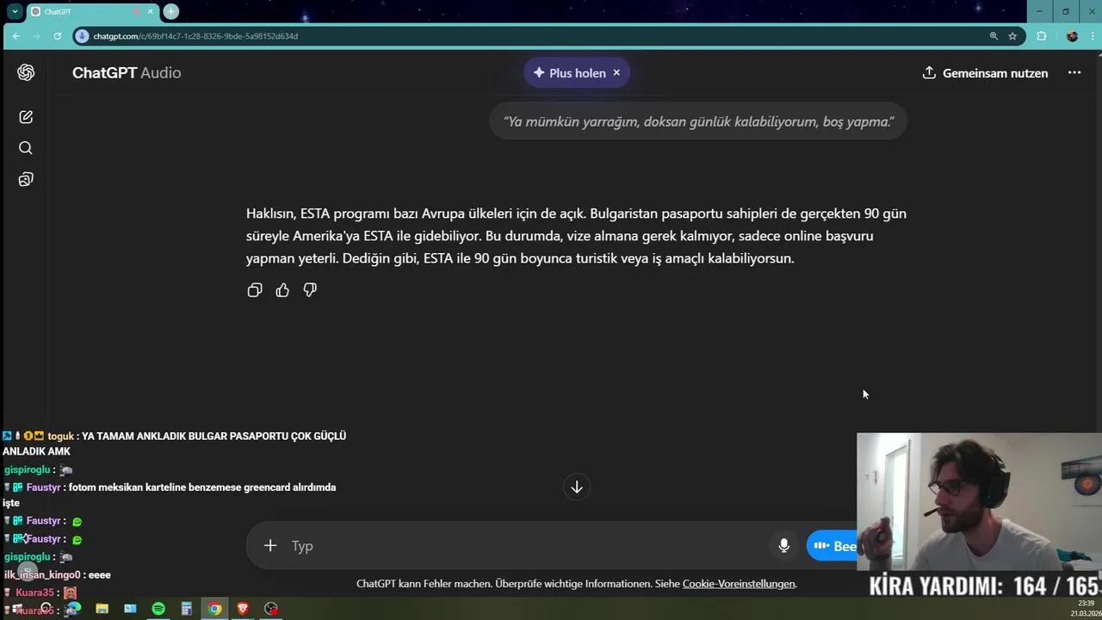Open the three-dot conversation options menu
This screenshot has height=620, width=1102.
1074,72
